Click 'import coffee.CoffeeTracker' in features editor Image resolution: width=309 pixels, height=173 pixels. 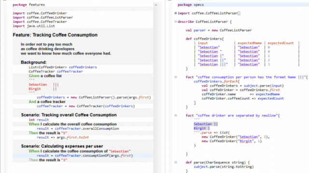click(40, 22)
